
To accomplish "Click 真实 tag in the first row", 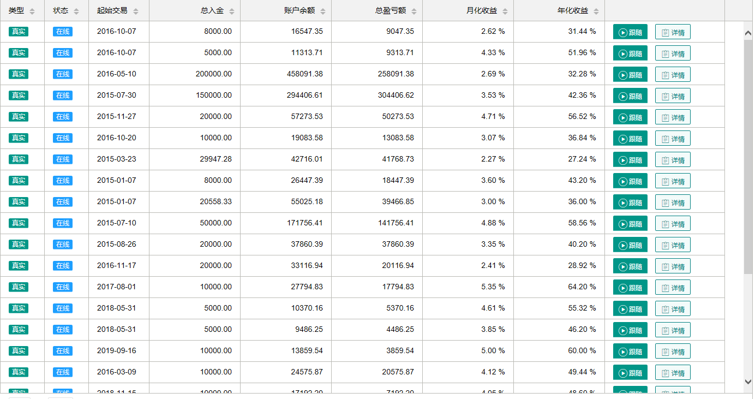I will coord(19,32).
